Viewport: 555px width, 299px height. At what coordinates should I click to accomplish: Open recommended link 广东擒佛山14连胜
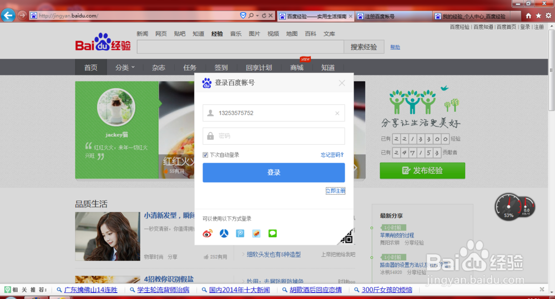tap(90, 290)
